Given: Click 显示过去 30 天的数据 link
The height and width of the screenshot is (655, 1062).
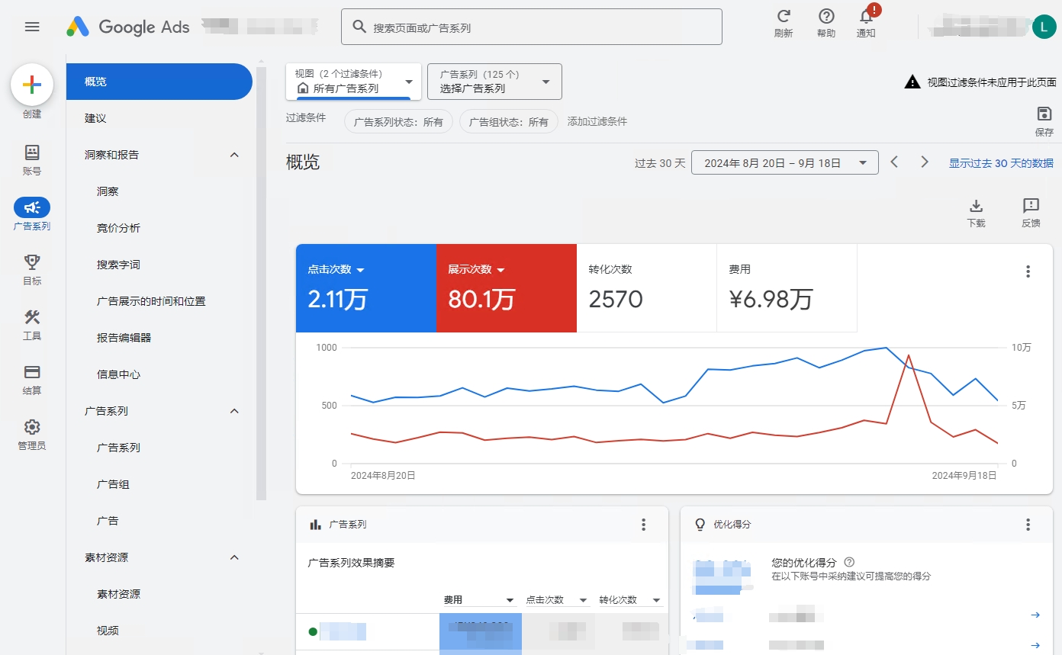Looking at the screenshot, I should tap(1001, 162).
